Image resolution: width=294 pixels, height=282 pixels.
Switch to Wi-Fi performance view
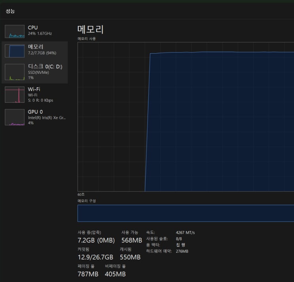click(35, 94)
